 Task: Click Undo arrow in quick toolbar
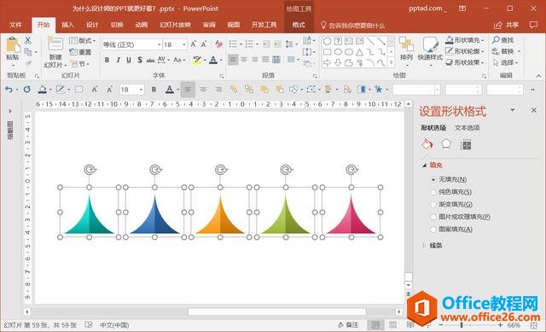pos(9,90)
